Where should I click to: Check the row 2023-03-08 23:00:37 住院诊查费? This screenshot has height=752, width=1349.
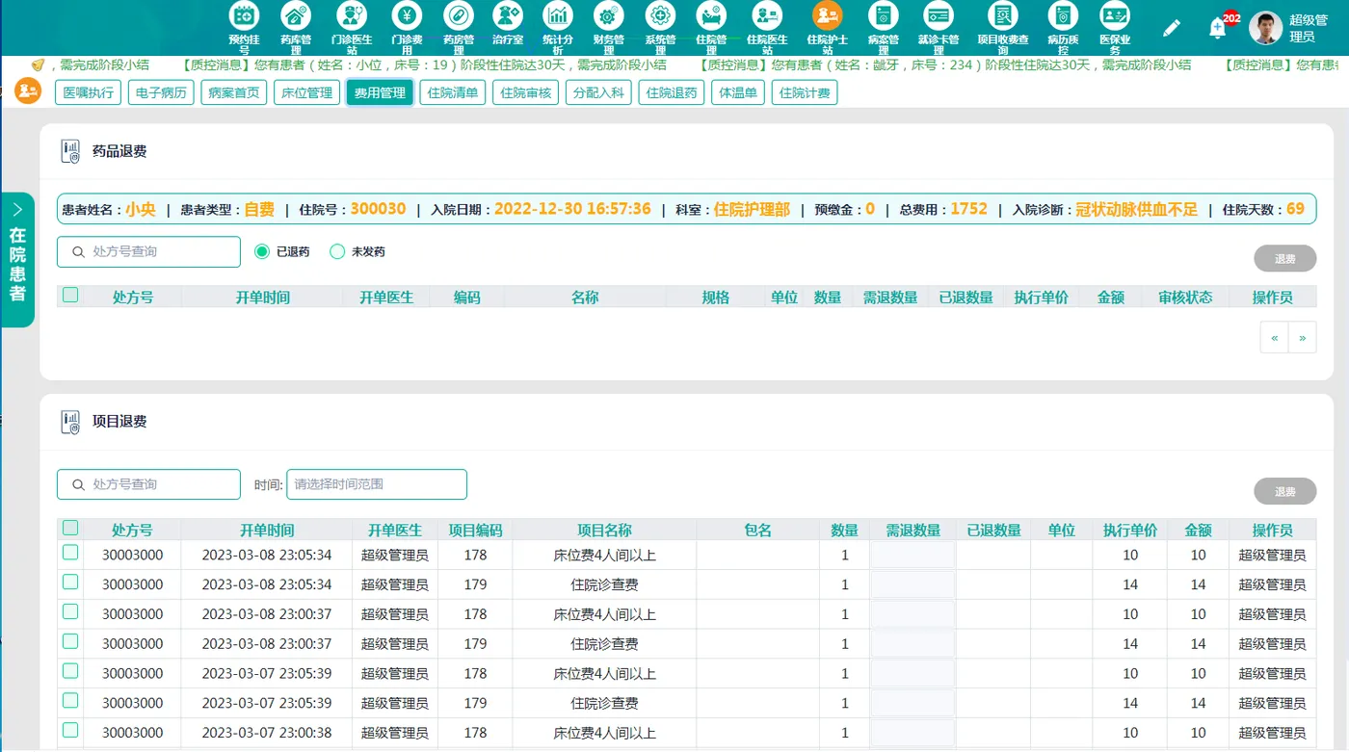tap(70, 641)
